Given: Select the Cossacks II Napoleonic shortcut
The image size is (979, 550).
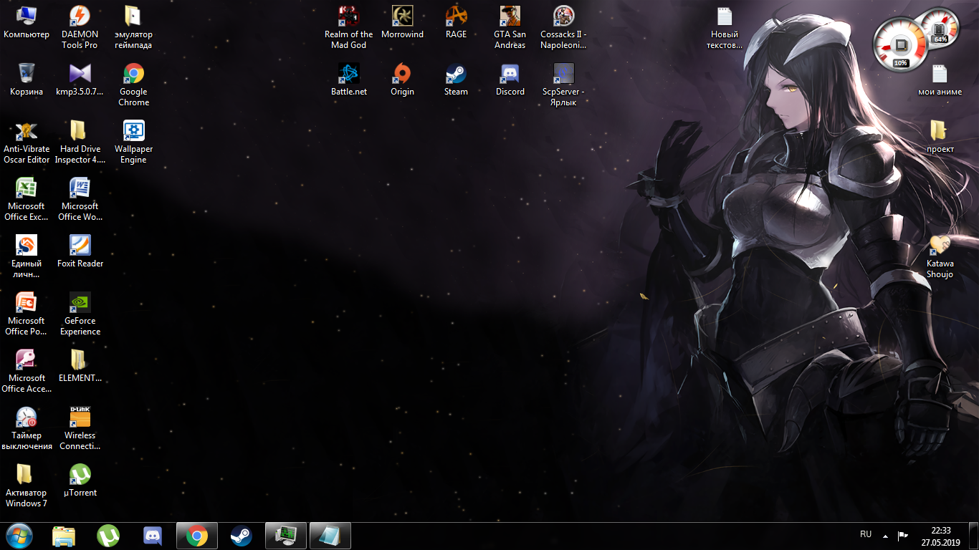Looking at the screenshot, I should (x=563, y=27).
